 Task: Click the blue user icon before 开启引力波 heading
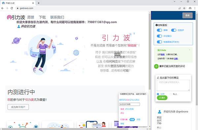coord(19,27)
